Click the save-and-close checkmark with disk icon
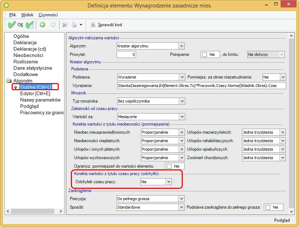The image size is (299, 227). tap(30, 25)
